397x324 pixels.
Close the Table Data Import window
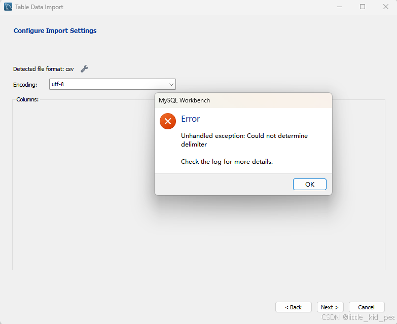tap(386, 7)
